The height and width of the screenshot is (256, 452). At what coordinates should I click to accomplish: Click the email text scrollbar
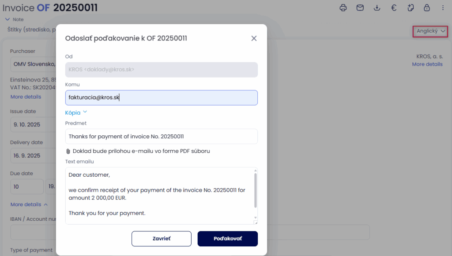[x=255, y=189]
